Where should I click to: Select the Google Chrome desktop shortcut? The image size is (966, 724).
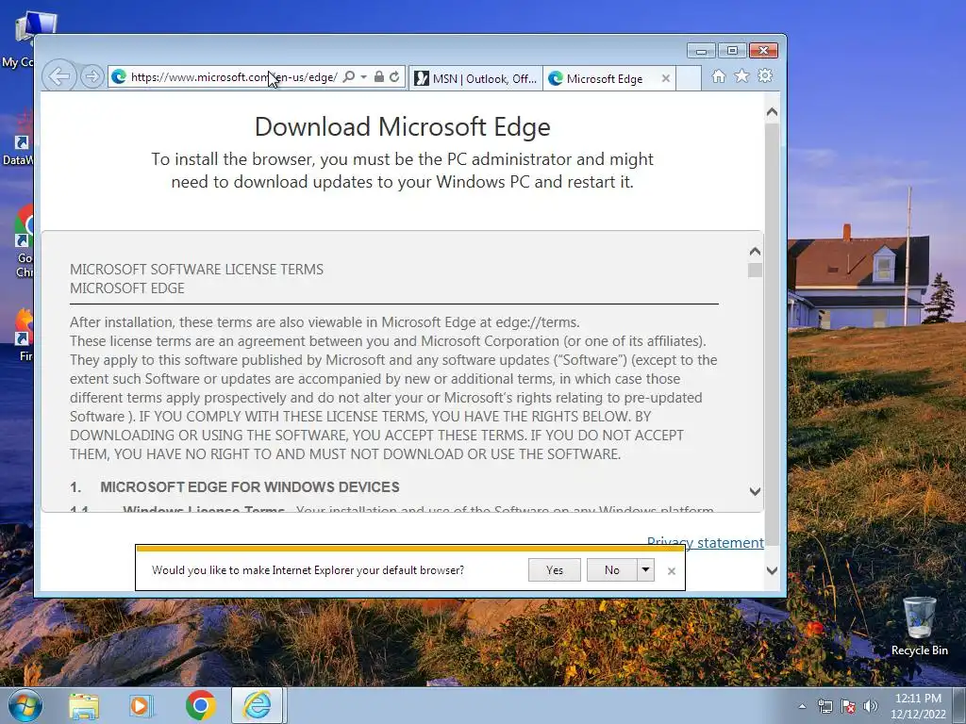(24, 240)
